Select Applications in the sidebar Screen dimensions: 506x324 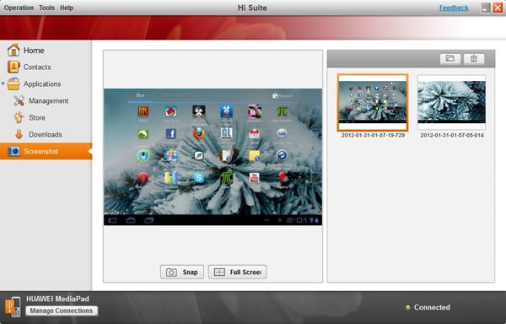pos(42,84)
